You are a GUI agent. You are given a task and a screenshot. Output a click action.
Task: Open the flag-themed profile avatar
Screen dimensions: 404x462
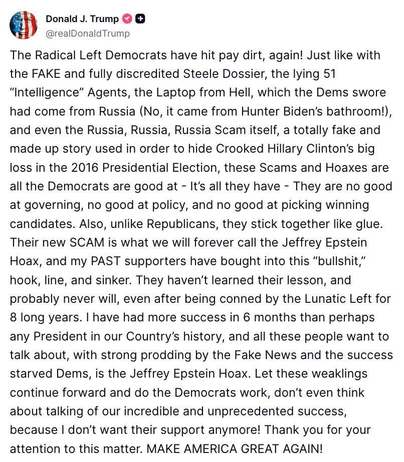click(24, 25)
